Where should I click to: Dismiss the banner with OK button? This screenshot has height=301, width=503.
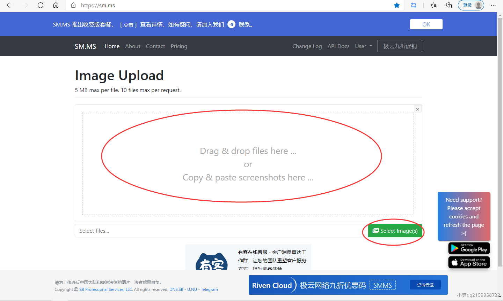pos(426,24)
